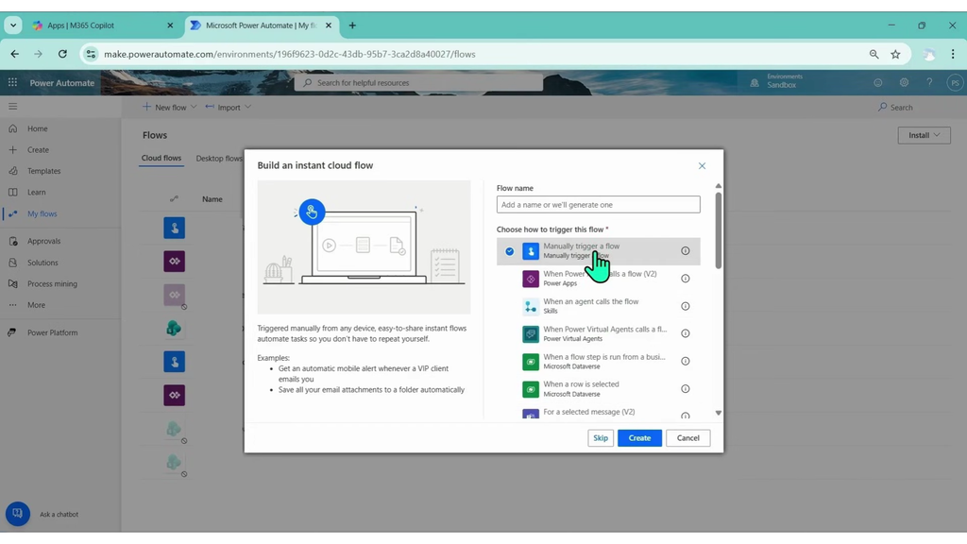Open Templates from the sidebar
The image size is (967, 544).
(43, 171)
